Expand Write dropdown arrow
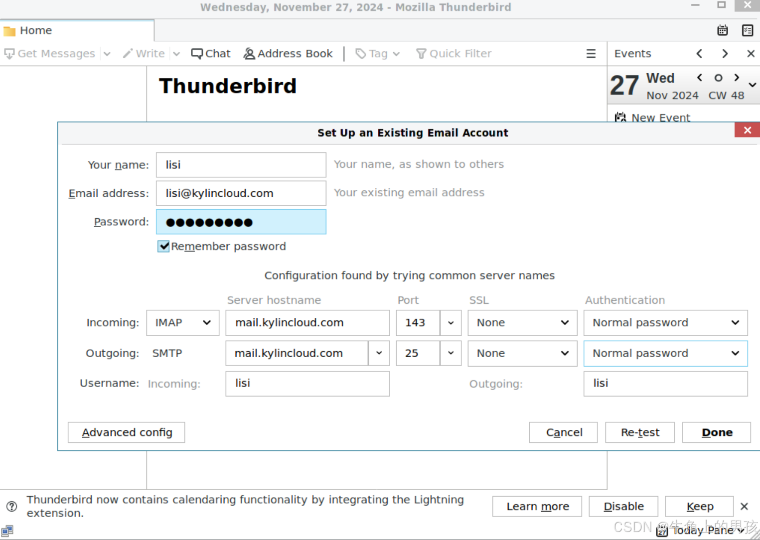 tap(176, 54)
